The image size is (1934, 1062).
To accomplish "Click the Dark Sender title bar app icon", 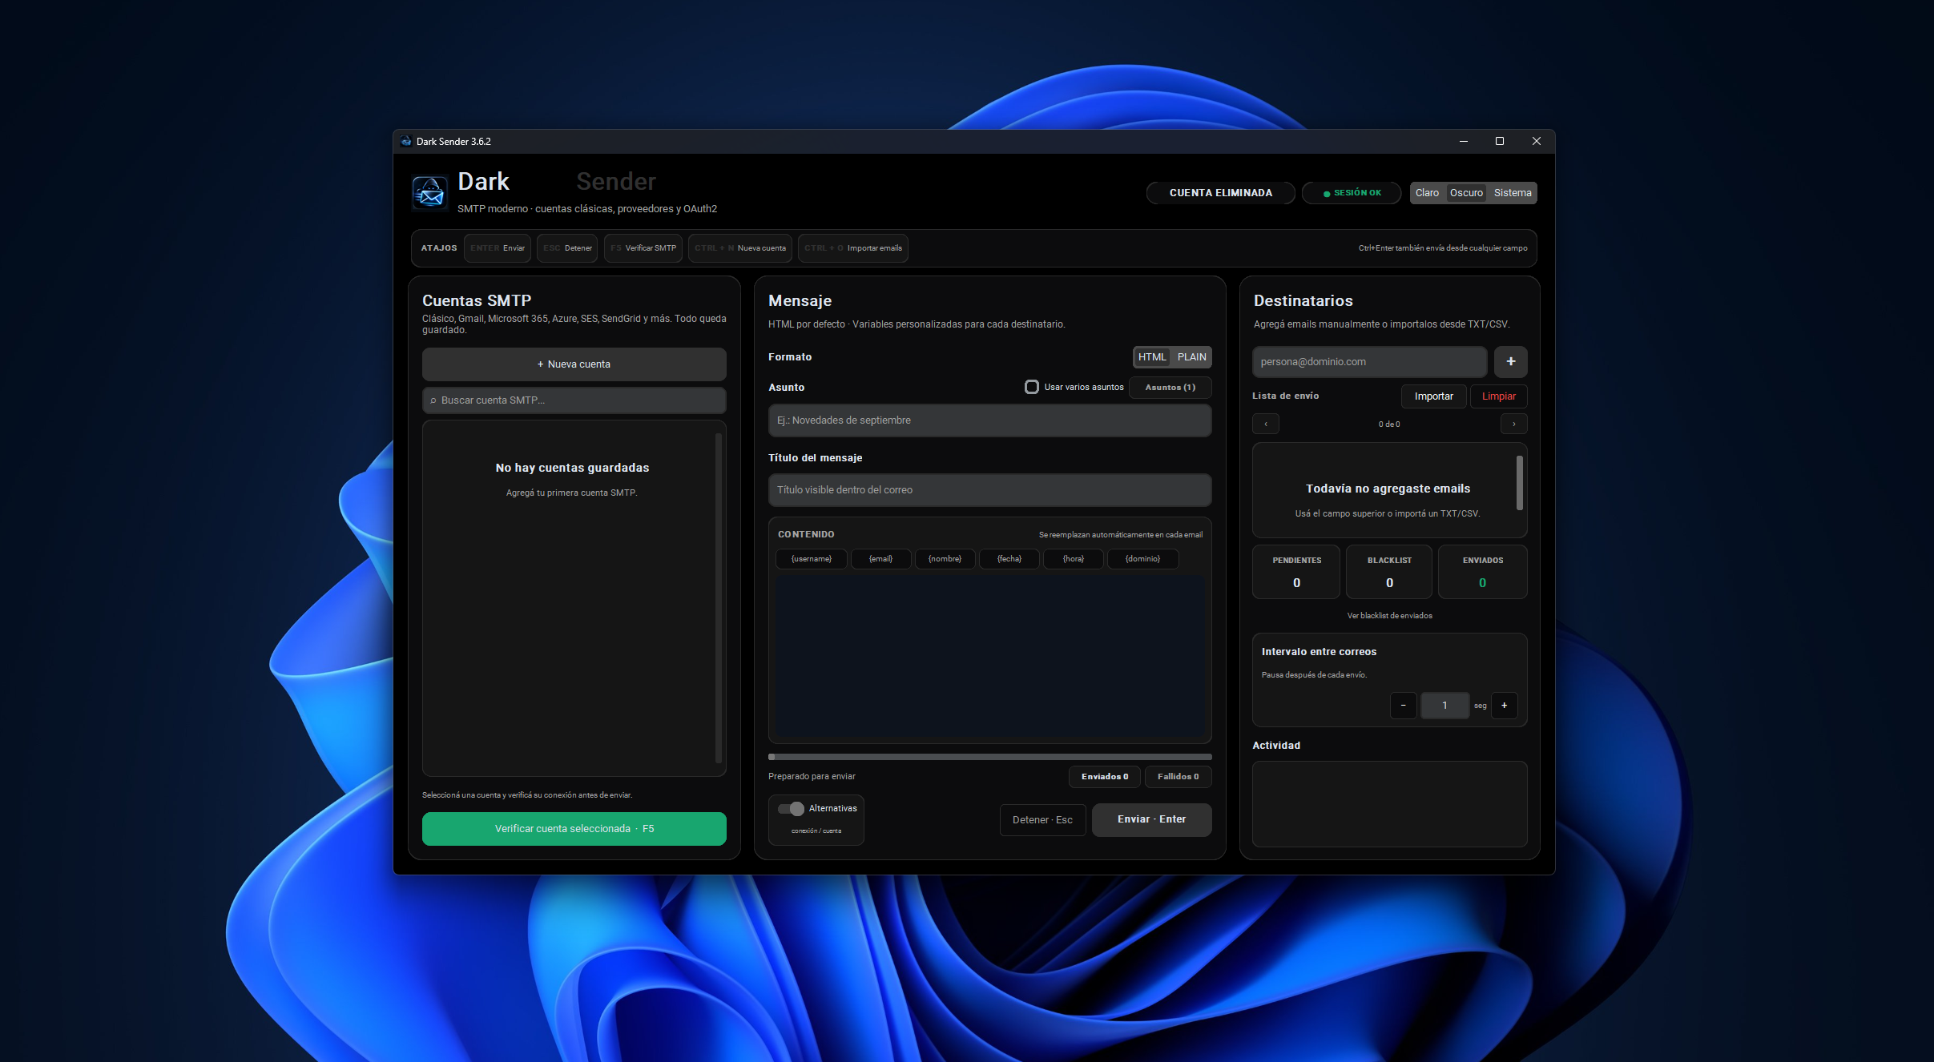I will coord(406,142).
